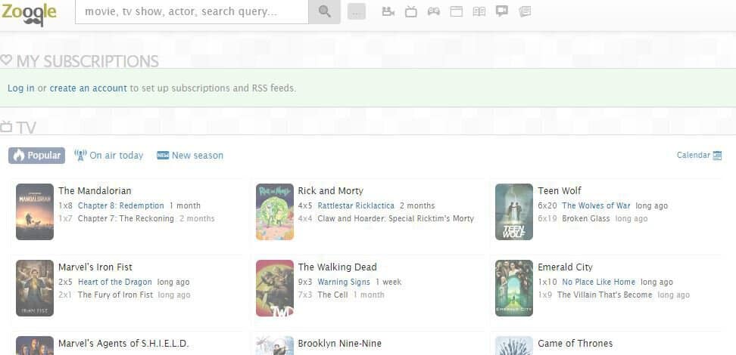Viewport: 736px width, 355px height.
Task: Open the Brooklyn Nine-Nine title
Action: [340, 343]
